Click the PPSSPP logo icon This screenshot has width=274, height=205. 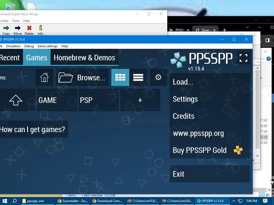pos(178,60)
